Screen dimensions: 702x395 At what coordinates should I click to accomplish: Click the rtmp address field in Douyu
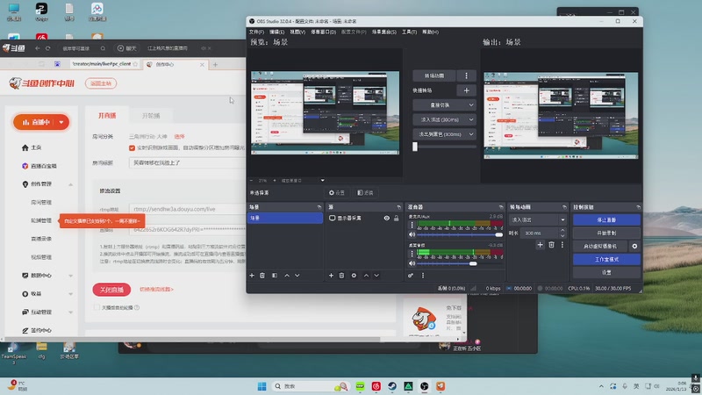[x=187, y=209]
